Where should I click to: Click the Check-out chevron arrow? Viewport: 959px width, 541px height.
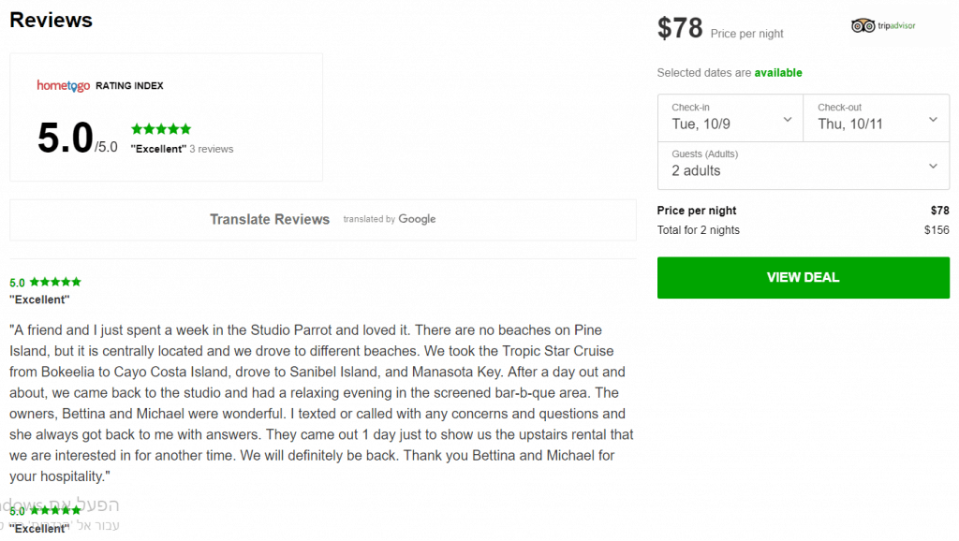934,120
